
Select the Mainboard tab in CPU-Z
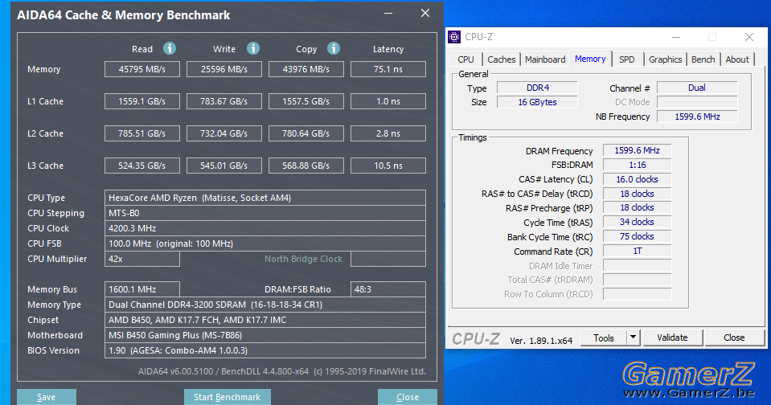pyautogui.click(x=545, y=59)
